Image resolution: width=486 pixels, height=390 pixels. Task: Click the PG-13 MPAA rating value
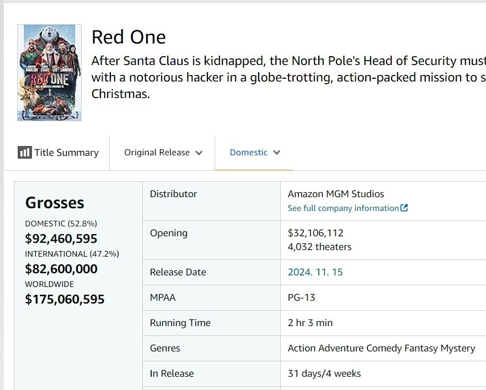302,297
